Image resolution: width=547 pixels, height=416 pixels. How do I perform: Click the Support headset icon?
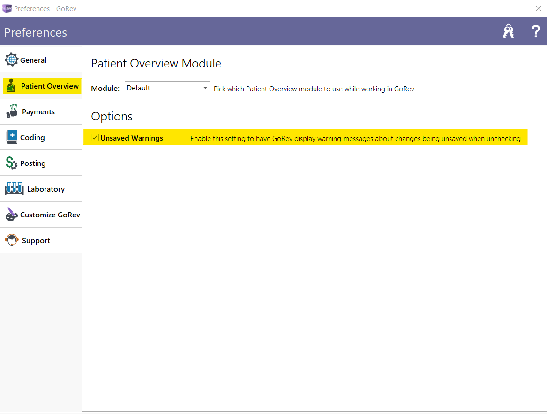pos(12,240)
